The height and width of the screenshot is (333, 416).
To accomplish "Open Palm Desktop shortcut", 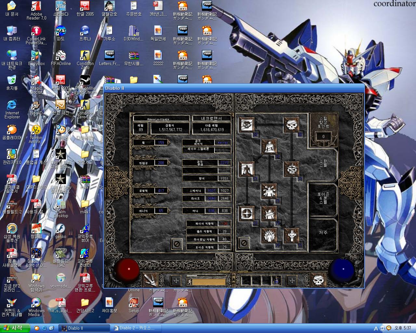I will coord(61,208).
